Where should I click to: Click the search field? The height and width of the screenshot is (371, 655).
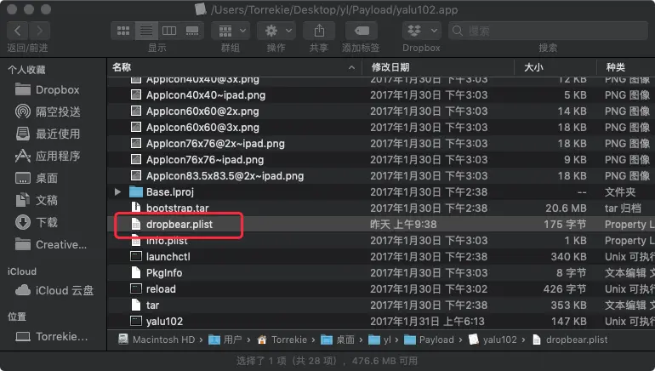548,31
